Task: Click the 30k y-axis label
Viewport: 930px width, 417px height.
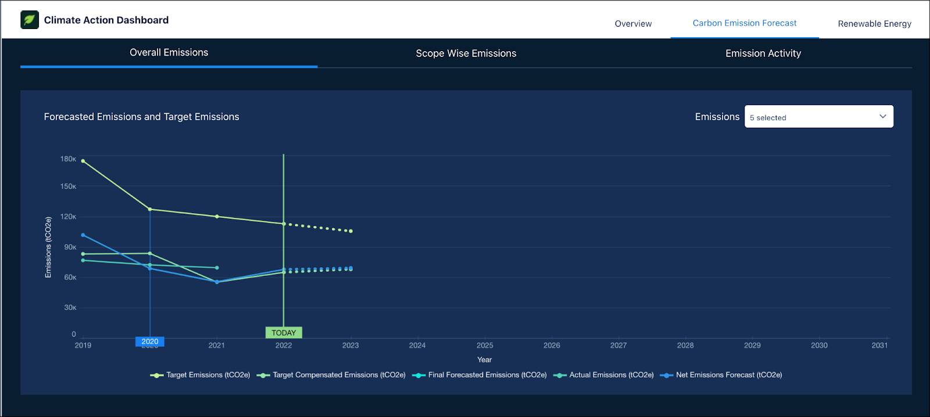Action: pyautogui.click(x=70, y=308)
